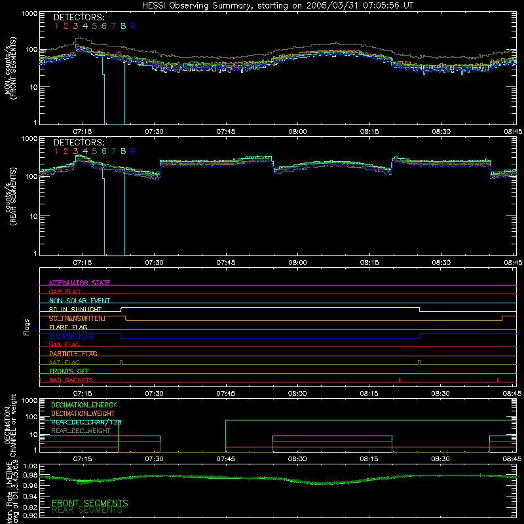Click the ATTENUATOR_STATE flag label
This screenshot has height=524, width=524.
[79, 283]
